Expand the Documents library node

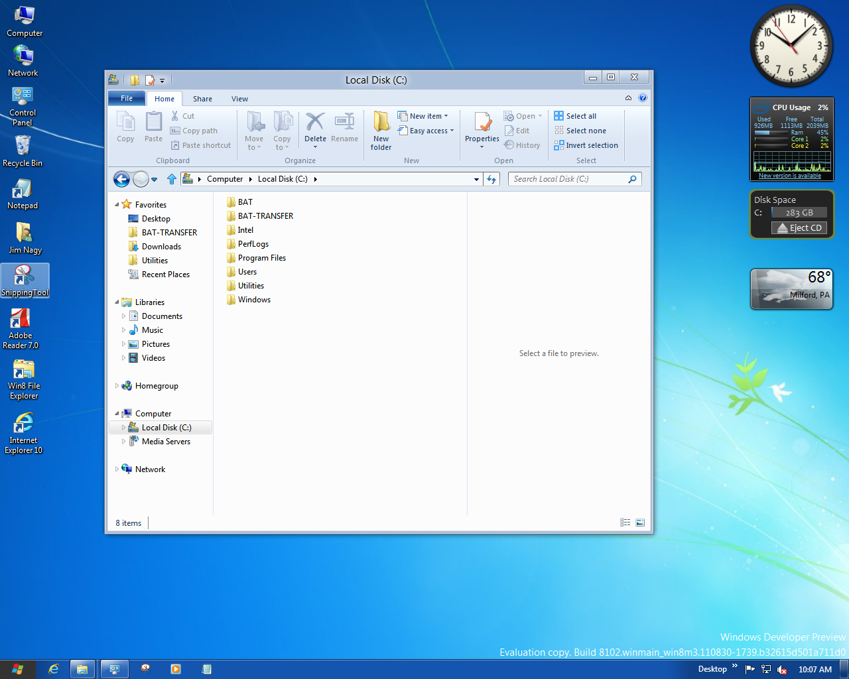tap(123, 316)
